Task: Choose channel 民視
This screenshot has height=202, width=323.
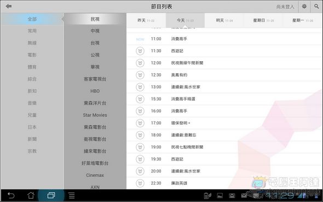Action: coord(95,19)
